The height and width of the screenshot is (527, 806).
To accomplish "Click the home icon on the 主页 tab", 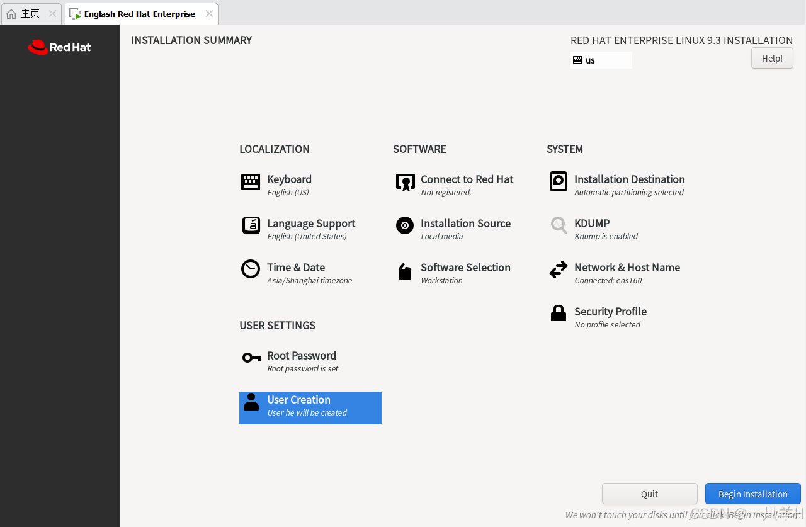I will pyautogui.click(x=11, y=14).
